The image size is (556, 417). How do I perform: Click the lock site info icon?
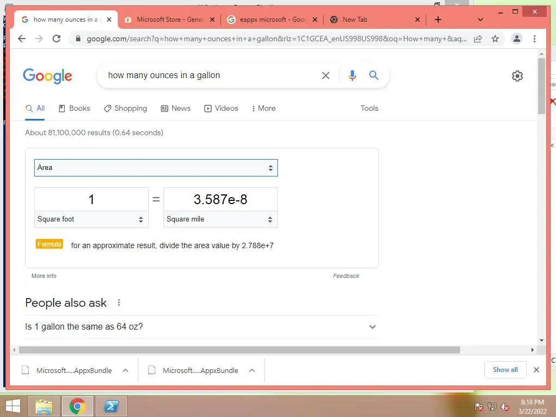[78, 39]
